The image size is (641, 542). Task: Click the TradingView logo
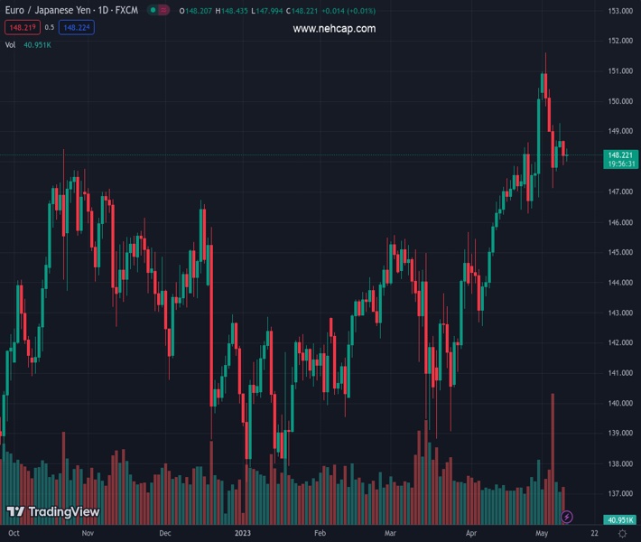(x=52, y=512)
